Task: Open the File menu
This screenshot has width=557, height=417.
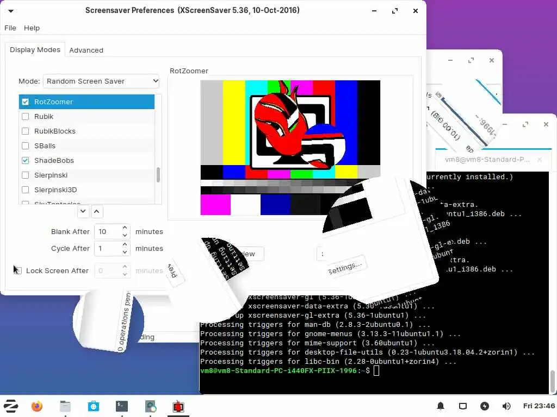Action: click(10, 28)
